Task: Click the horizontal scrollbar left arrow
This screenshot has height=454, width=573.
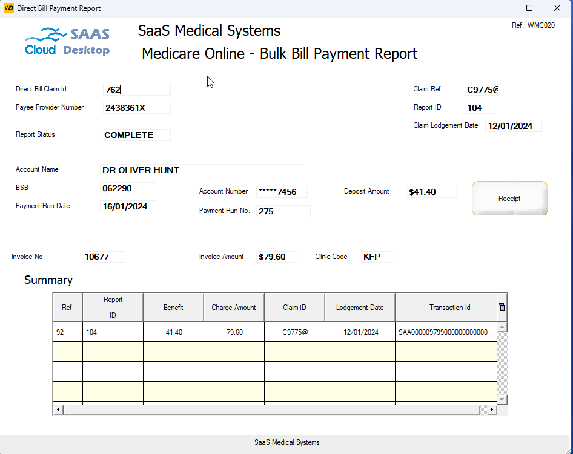Action: (58, 410)
